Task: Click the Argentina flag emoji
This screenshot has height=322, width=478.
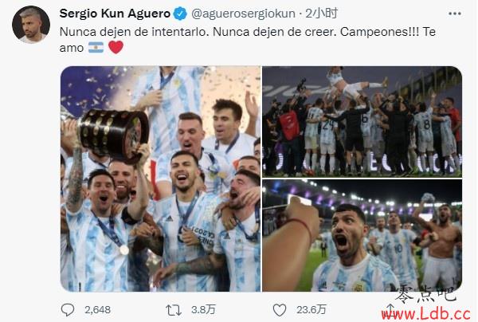Action: click(96, 48)
